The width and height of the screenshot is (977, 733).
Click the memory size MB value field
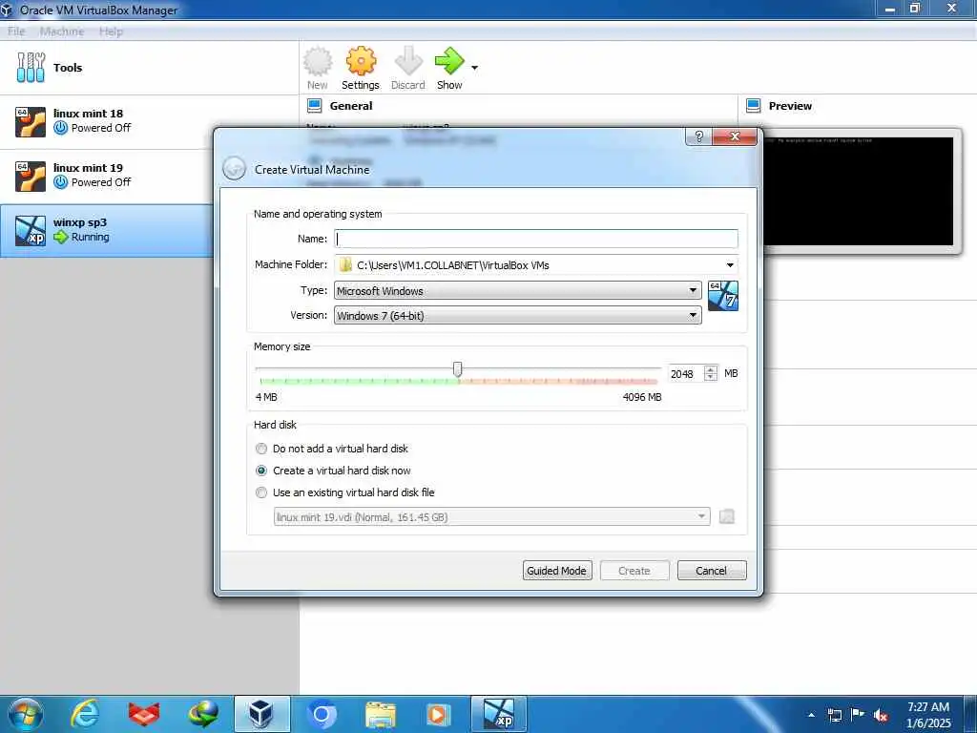coord(685,373)
